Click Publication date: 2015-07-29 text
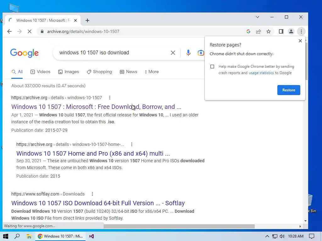322x241 pixels. [x=39, y=130]
